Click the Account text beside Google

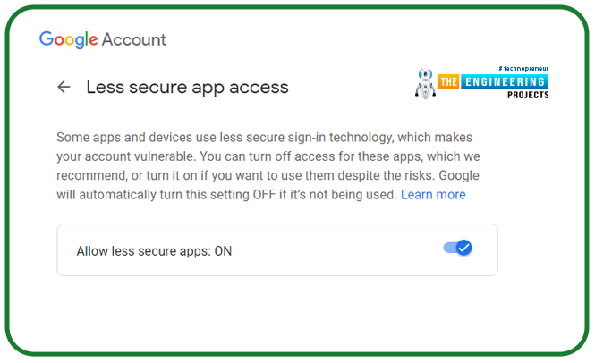(x=134, y=40)
